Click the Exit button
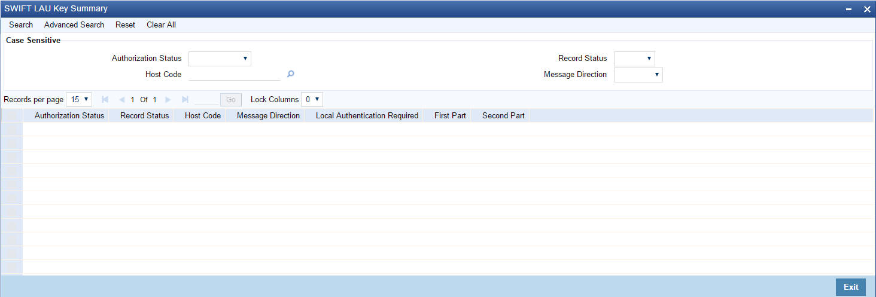Image resolution: width=876 pixels, height=297 pixels. [851, 287]
